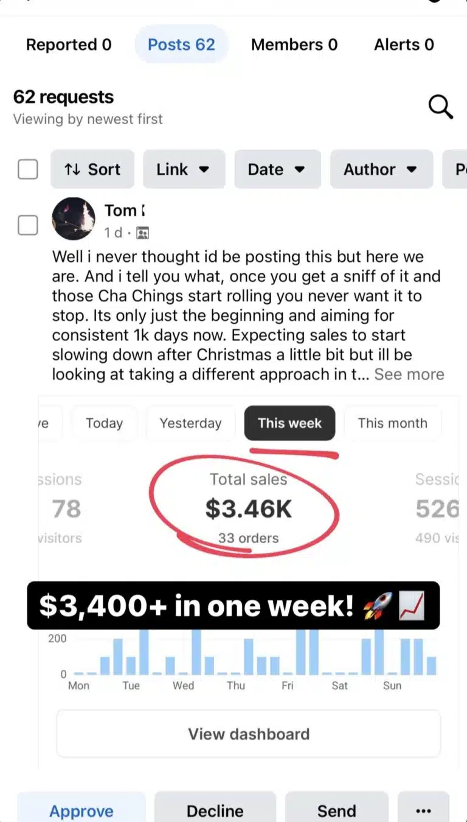Expand the Author filter dropdown
Viewport: 467px width, 822px height.
point(381,169)
